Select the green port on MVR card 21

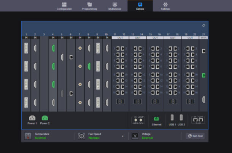(x=203, y=75)
